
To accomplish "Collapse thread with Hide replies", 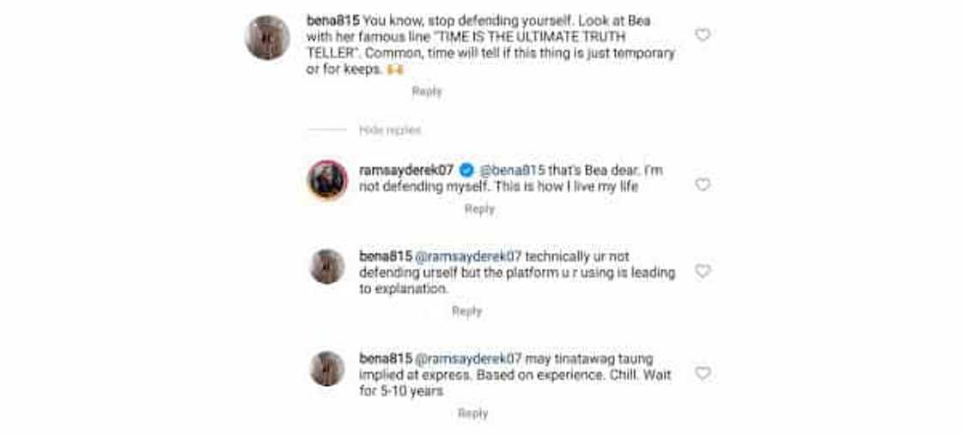I will 389,130.
